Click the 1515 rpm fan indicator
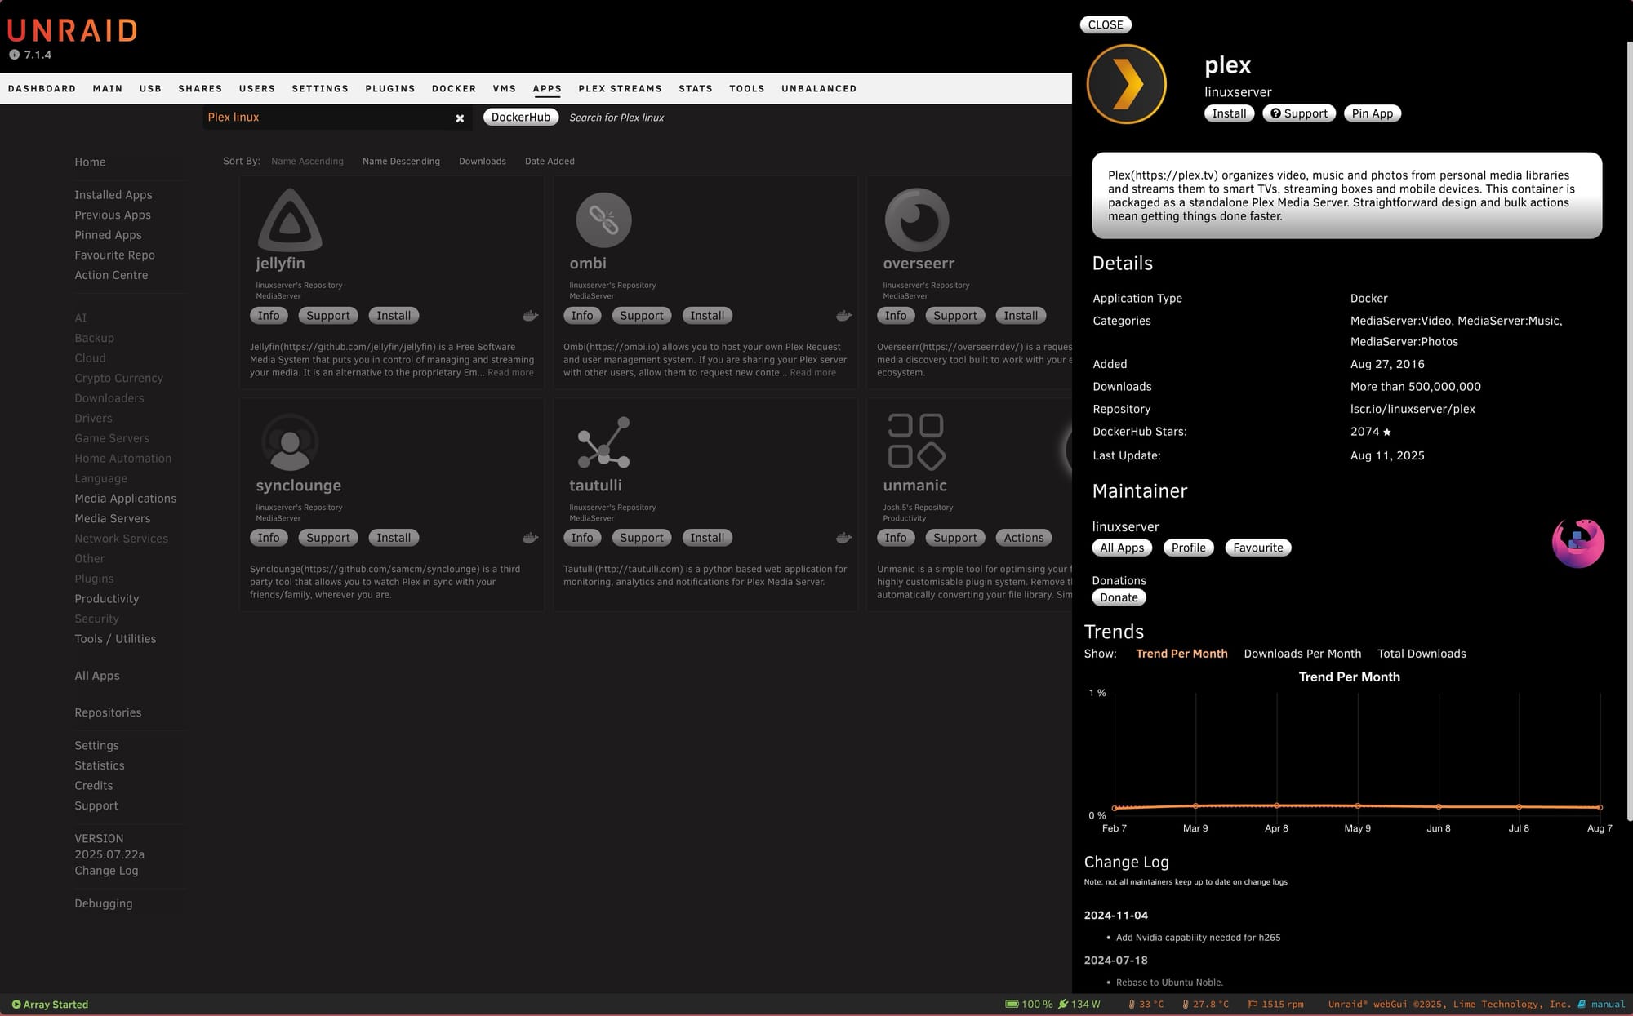The width and height of the screenshot is (1633, 1016). click(x=1275, y=1005)
